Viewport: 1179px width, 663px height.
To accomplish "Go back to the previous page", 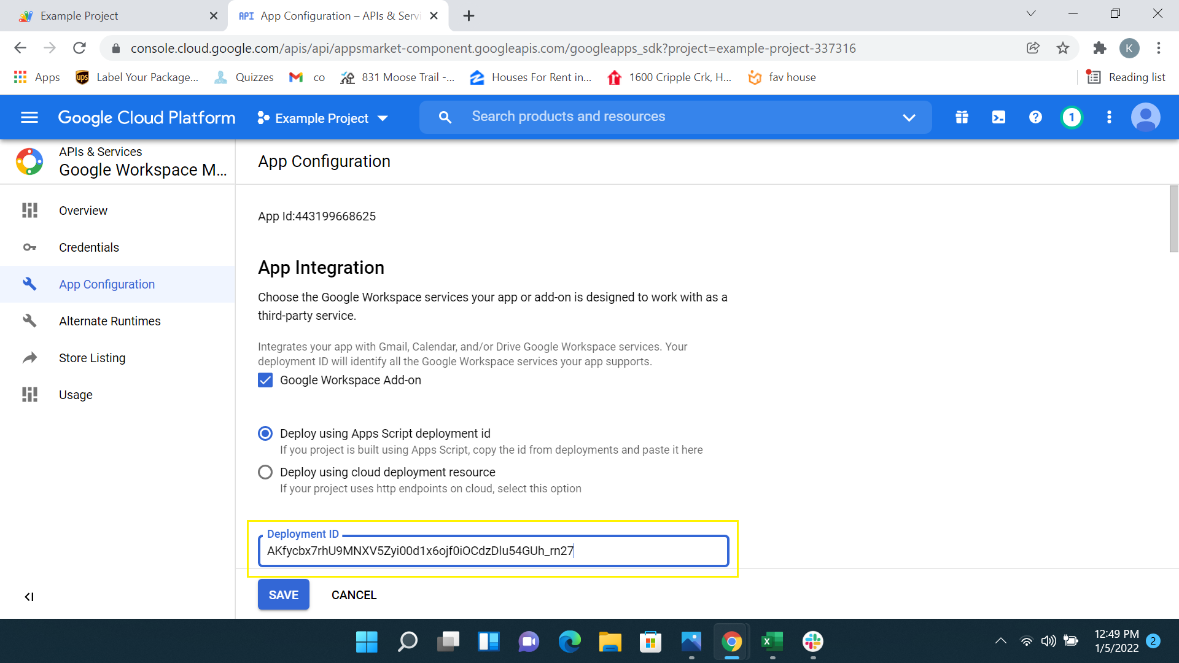I will click(20, 48).
